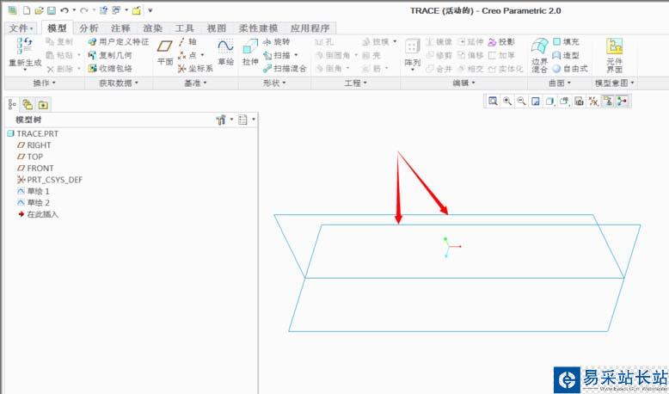This screenshot has width=669, height=394.
Task: Switch to the 工具 tab
Action: pos(184,28)
